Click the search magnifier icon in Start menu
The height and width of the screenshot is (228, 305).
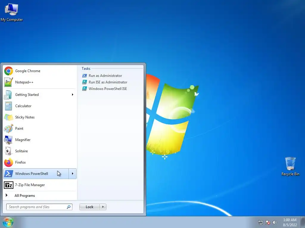(x=69, y=207)
